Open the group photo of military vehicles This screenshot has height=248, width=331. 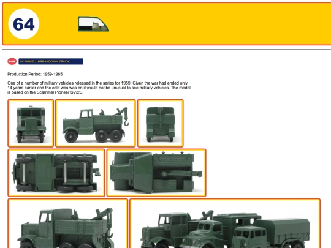tap(225, 224)
